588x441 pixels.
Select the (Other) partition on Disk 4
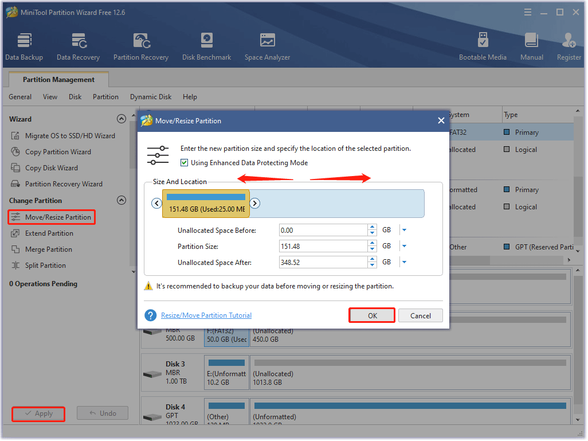(227, 412)
